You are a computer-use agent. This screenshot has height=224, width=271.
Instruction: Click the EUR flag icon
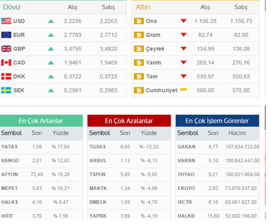click(x=6, y=35)
